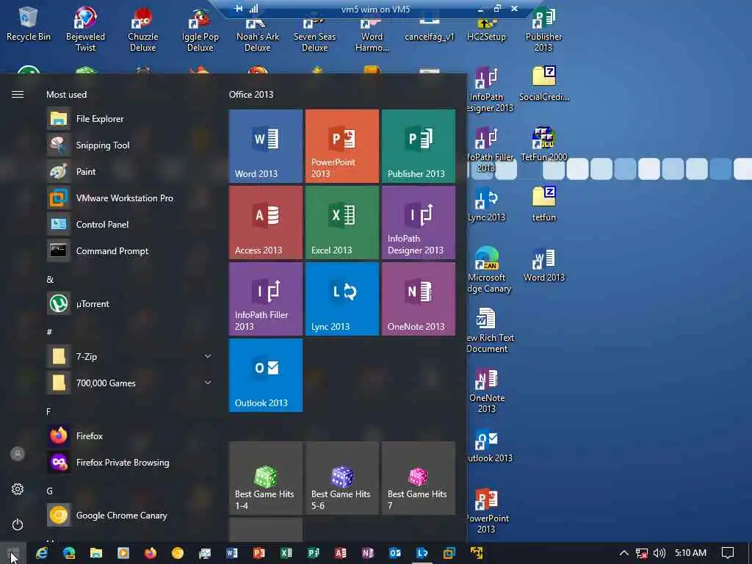Expand Start menu hamburger navigation
The image size is (752, 564).
tap(18, 95)
